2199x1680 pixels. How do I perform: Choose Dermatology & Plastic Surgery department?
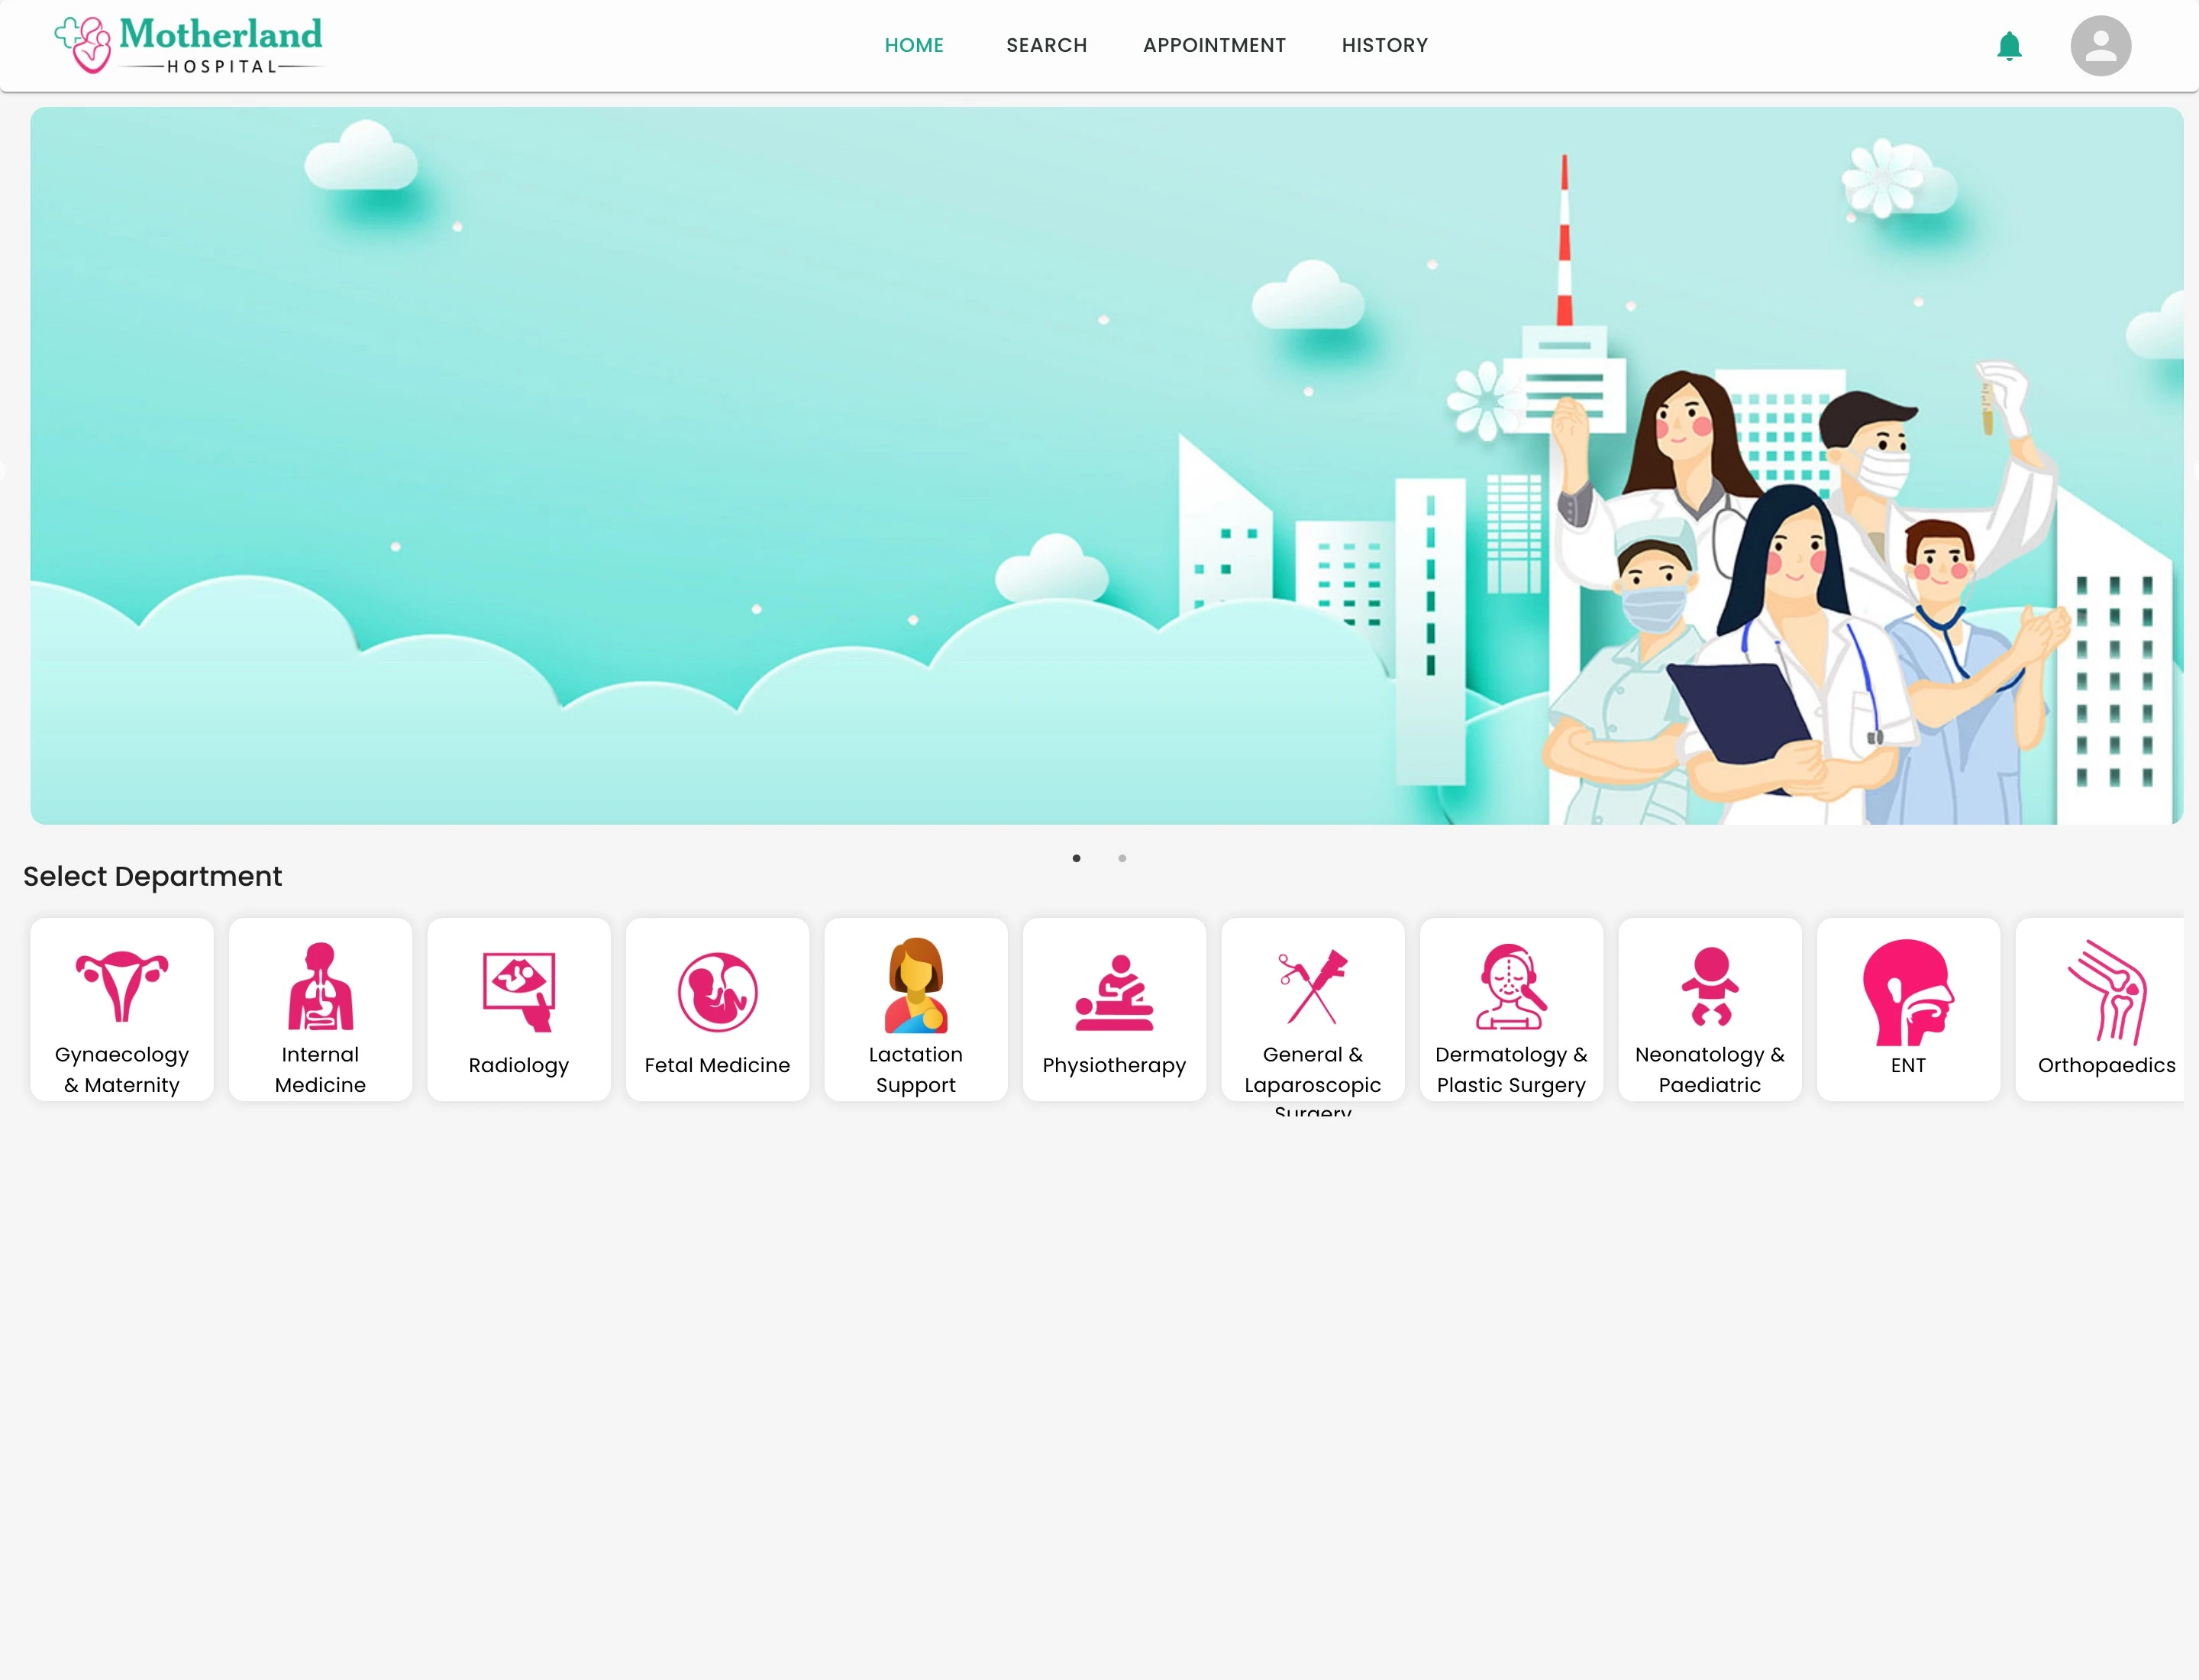click(x=1511, y=1009)
